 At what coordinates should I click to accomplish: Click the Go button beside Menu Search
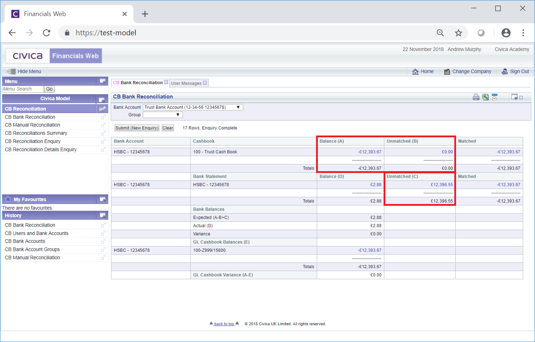coord(49,89)
